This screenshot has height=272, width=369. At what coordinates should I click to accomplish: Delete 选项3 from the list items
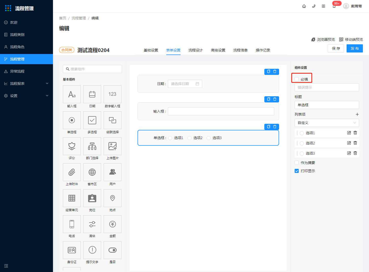pyautogui.click(x=355, y=153)
